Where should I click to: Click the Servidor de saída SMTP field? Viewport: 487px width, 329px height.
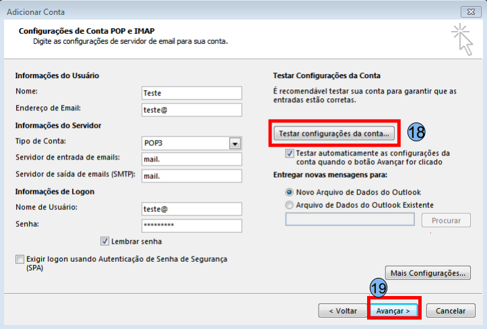click(191, 176)
